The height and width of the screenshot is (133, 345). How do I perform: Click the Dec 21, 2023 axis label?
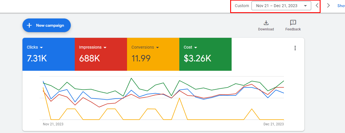[x=273, y=124]
